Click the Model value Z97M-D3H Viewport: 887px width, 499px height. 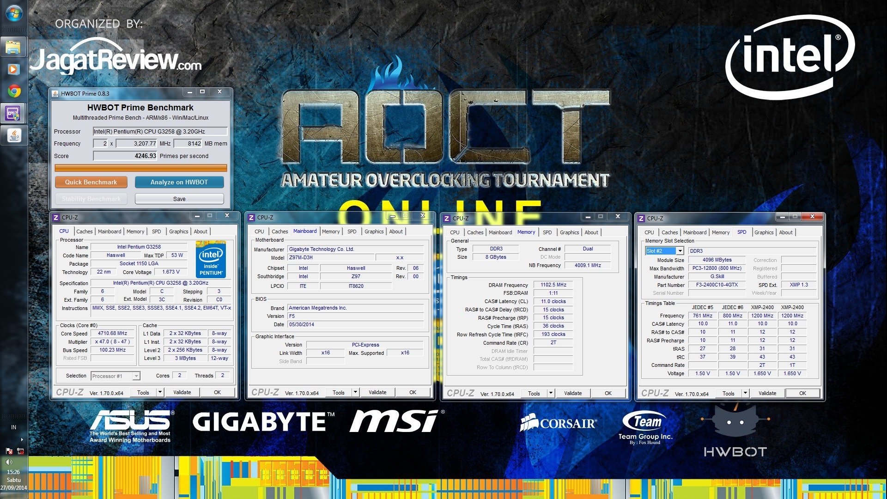(x=331, y=258)
